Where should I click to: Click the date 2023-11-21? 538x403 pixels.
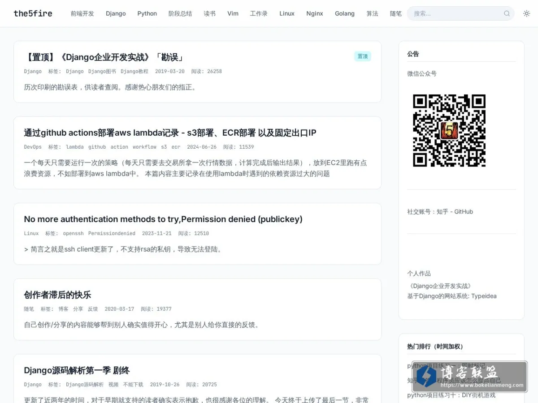157,233
